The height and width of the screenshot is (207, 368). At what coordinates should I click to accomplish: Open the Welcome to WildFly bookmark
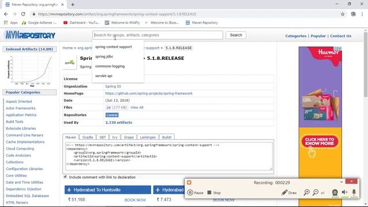coord(122,22)
